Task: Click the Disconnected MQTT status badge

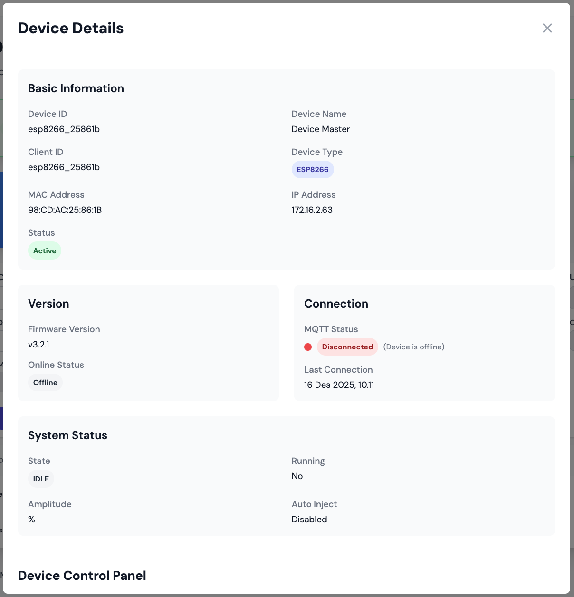Action: [347, 347]
